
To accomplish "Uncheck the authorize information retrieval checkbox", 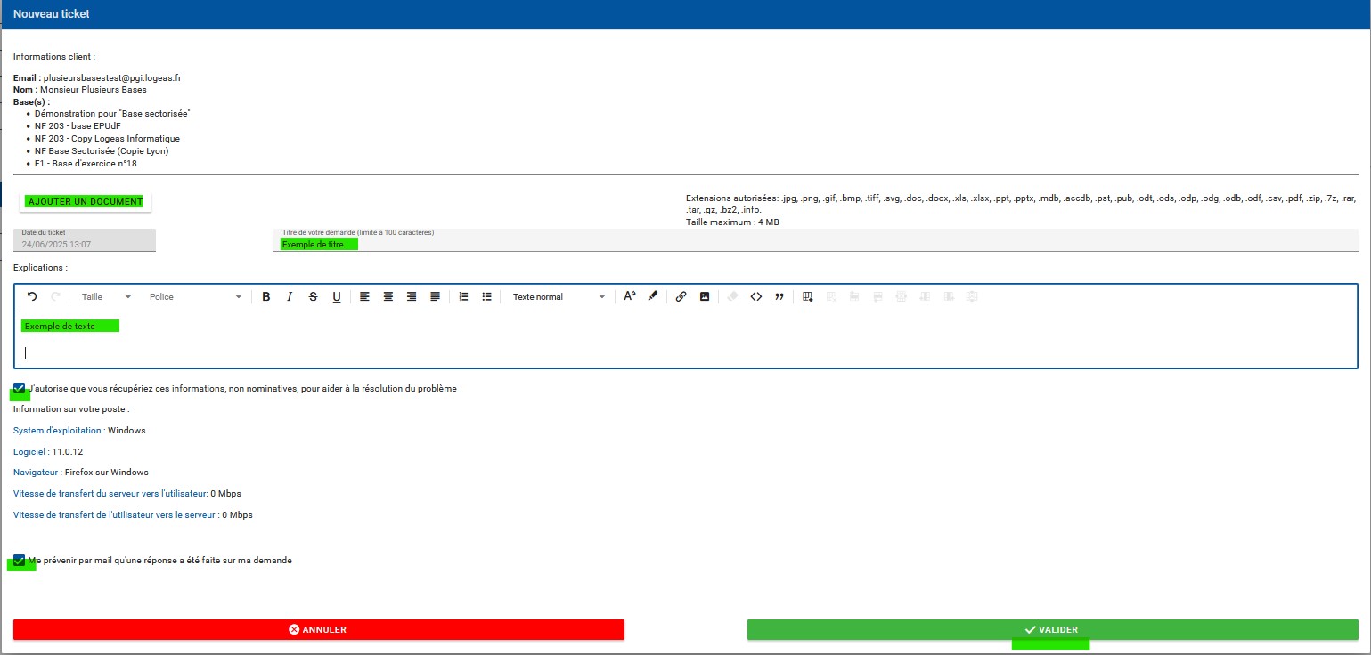I will [x=20, y=389].
